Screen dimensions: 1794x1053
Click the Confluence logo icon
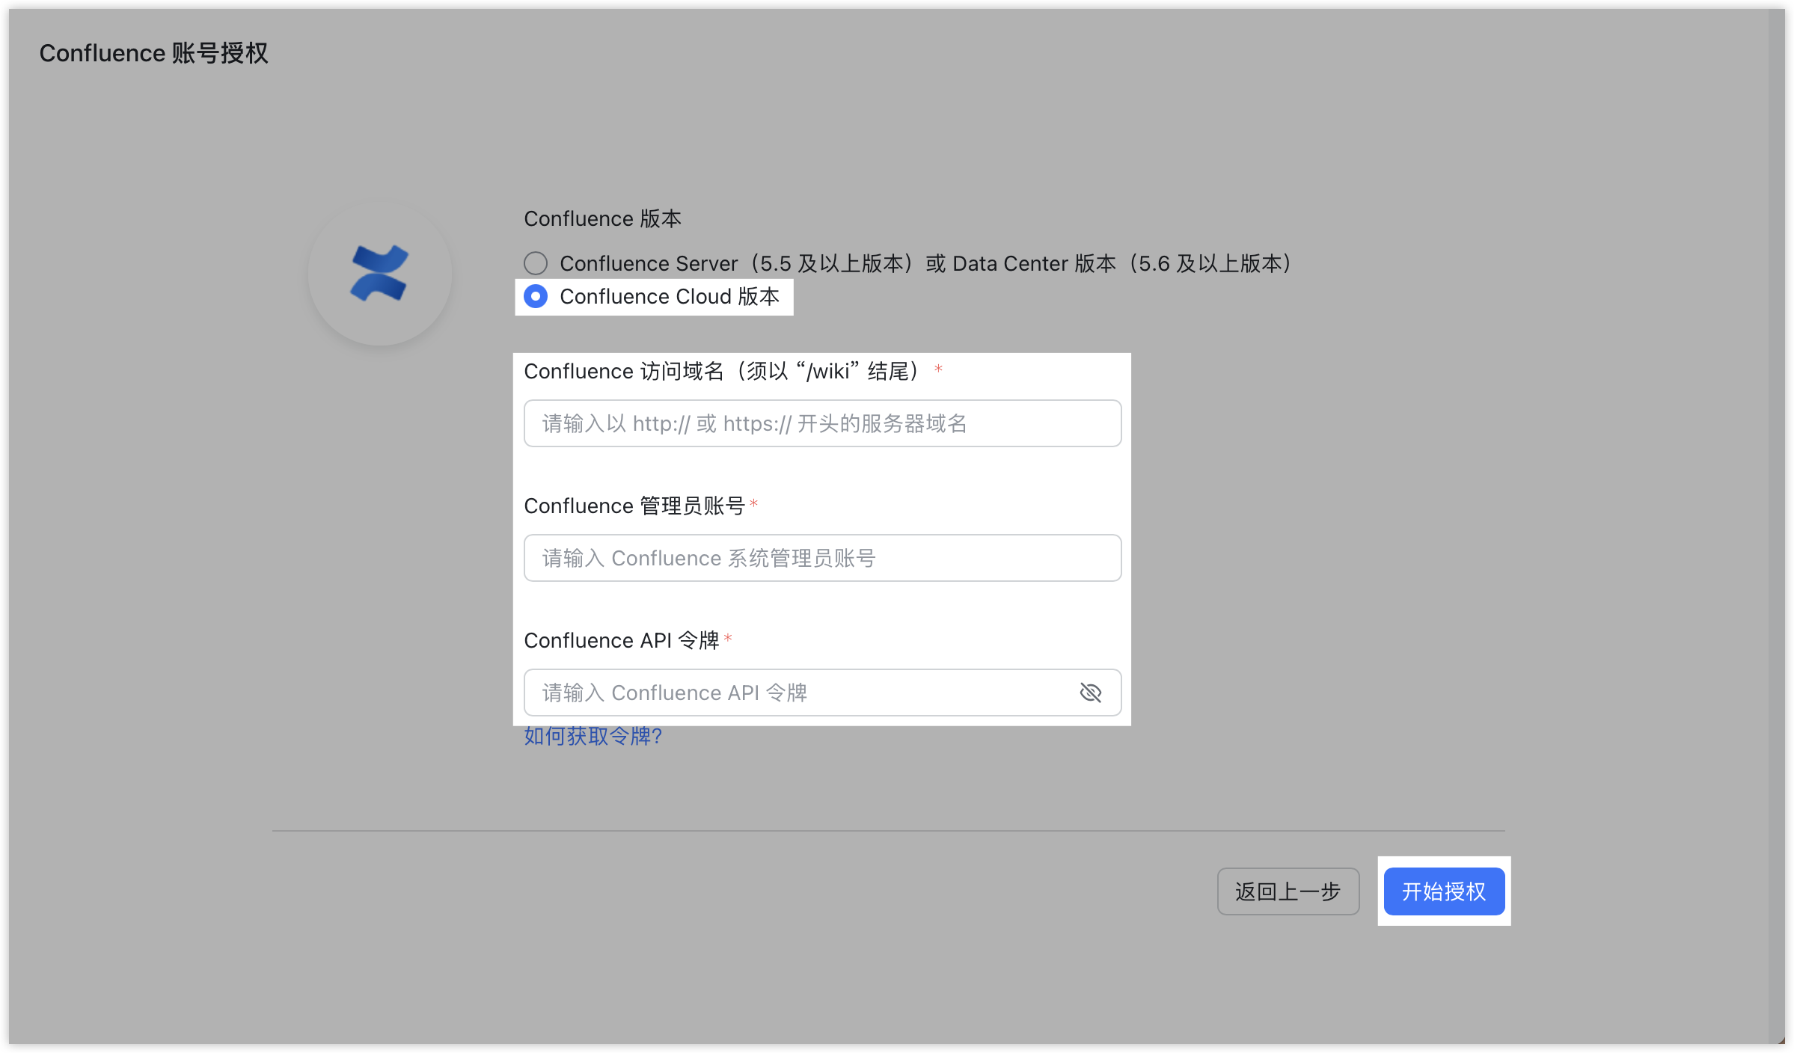point(379,274)
